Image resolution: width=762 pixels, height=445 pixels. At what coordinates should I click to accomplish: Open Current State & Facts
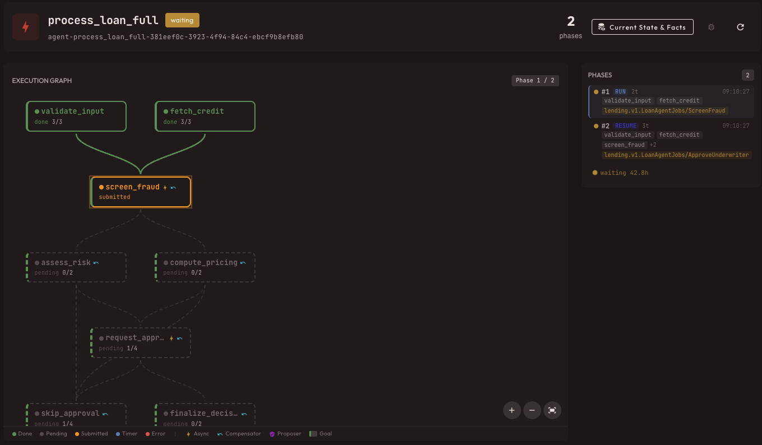click(x=642, y=27)
